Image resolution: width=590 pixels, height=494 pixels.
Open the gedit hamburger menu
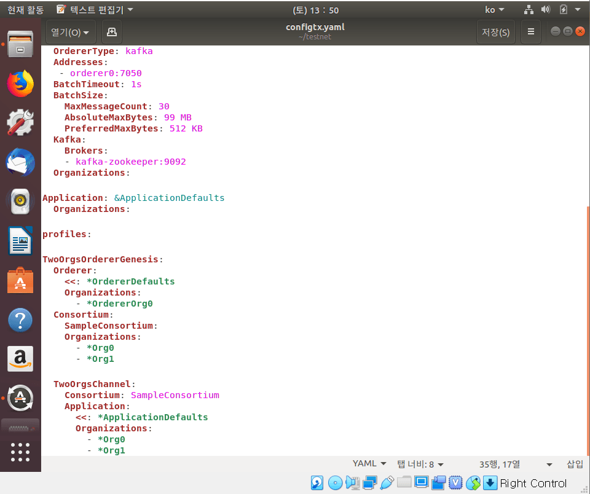[x=531, y=32]
